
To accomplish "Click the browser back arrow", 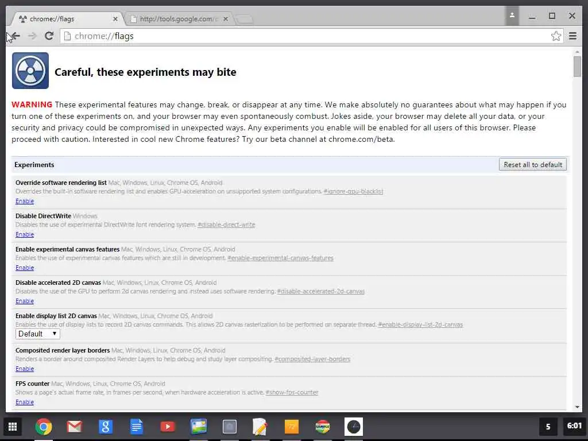I will pyautogui.click(x=16, y=36).
